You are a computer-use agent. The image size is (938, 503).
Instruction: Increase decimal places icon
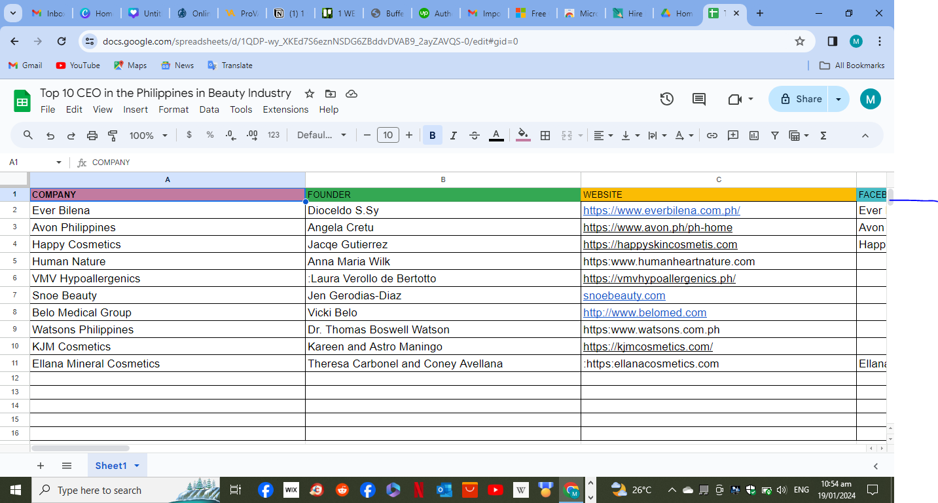252,135
